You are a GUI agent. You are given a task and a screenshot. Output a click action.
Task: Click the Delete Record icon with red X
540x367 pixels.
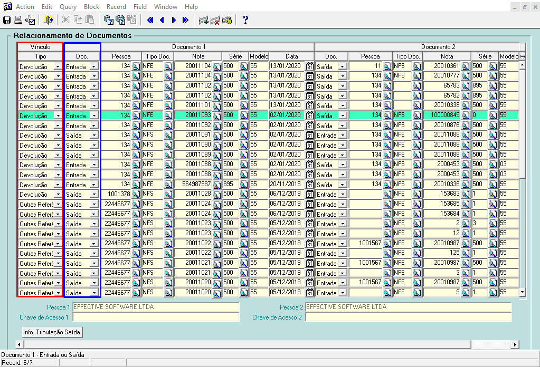[x=215, y=20]
